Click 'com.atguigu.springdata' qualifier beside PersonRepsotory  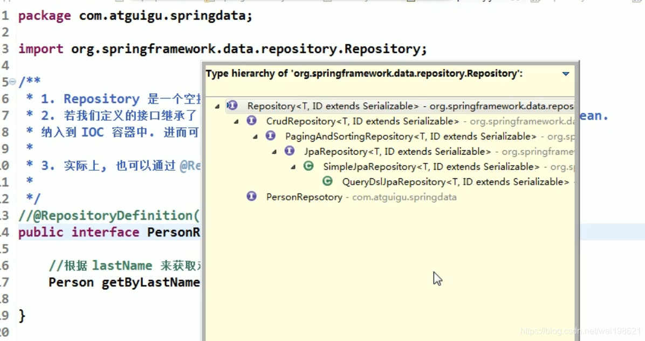(x=404, y=197)
